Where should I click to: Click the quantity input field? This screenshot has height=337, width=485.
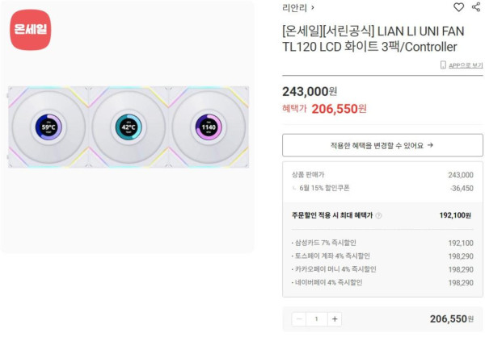click(x=316, y=319)
